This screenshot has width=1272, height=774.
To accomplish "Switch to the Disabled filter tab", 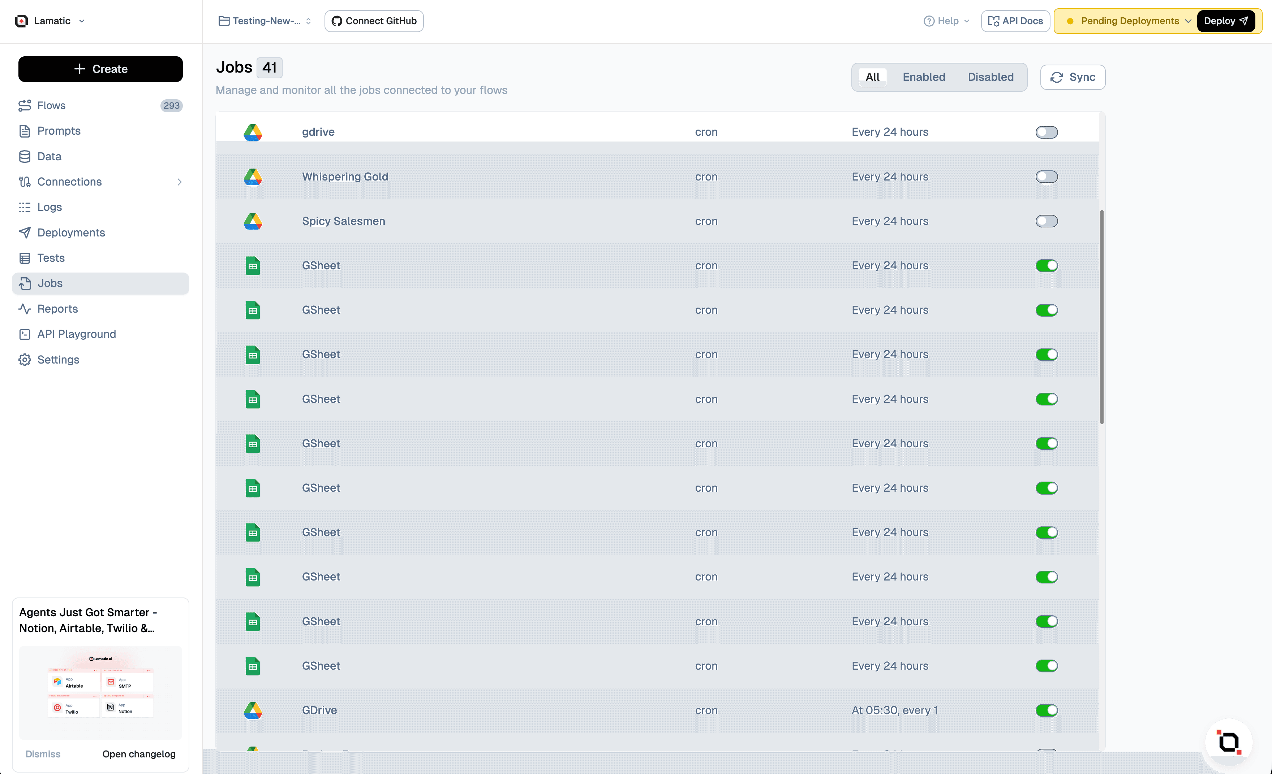I will click(990, 77).
